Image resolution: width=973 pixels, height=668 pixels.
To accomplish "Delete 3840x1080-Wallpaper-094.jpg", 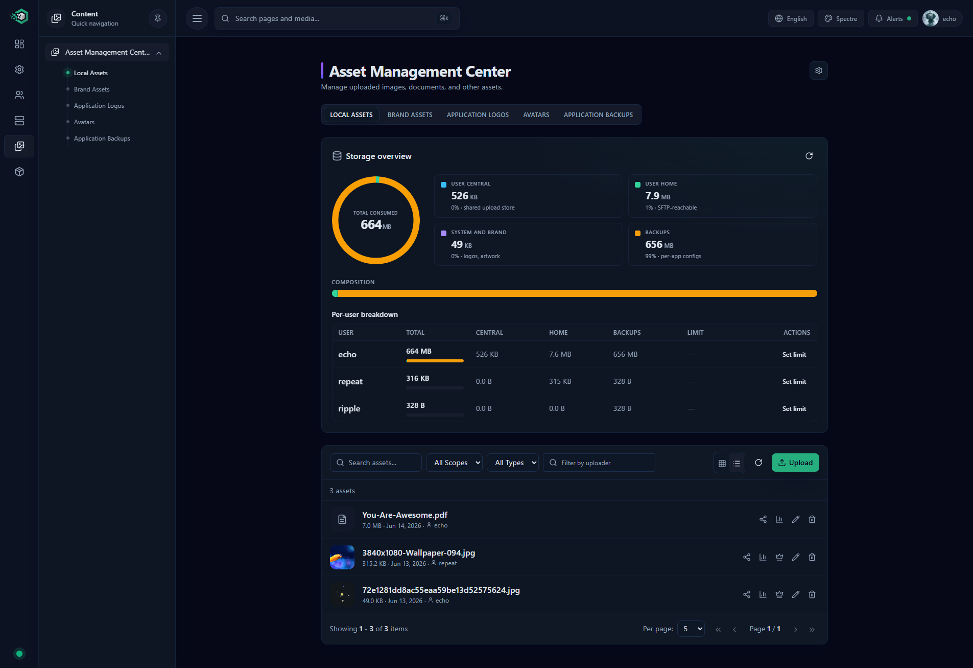I will coord(812,557).
